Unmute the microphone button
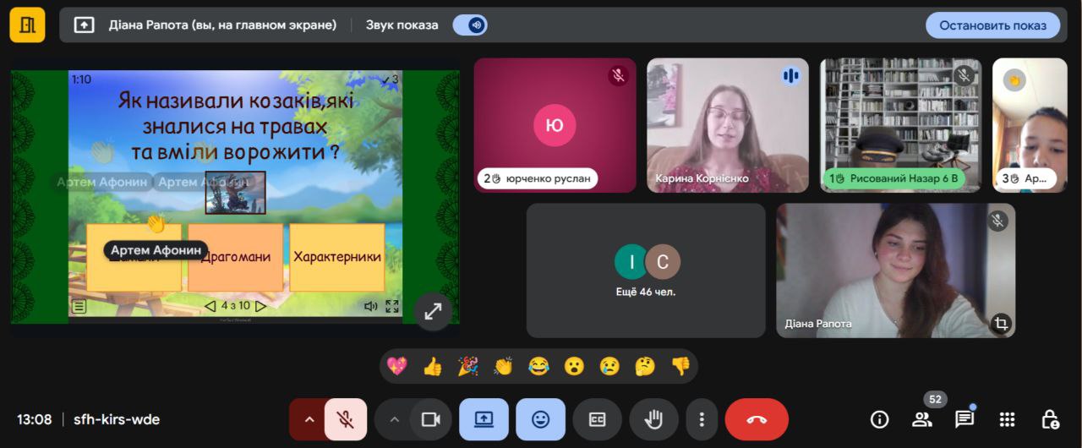Viewport: 1082px width, 448px height. pos(346,419)
